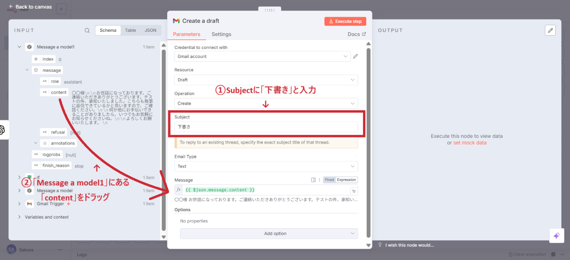Open the Add option dropdown
Screen dimensions: 570x260
(x=269, y=233)
